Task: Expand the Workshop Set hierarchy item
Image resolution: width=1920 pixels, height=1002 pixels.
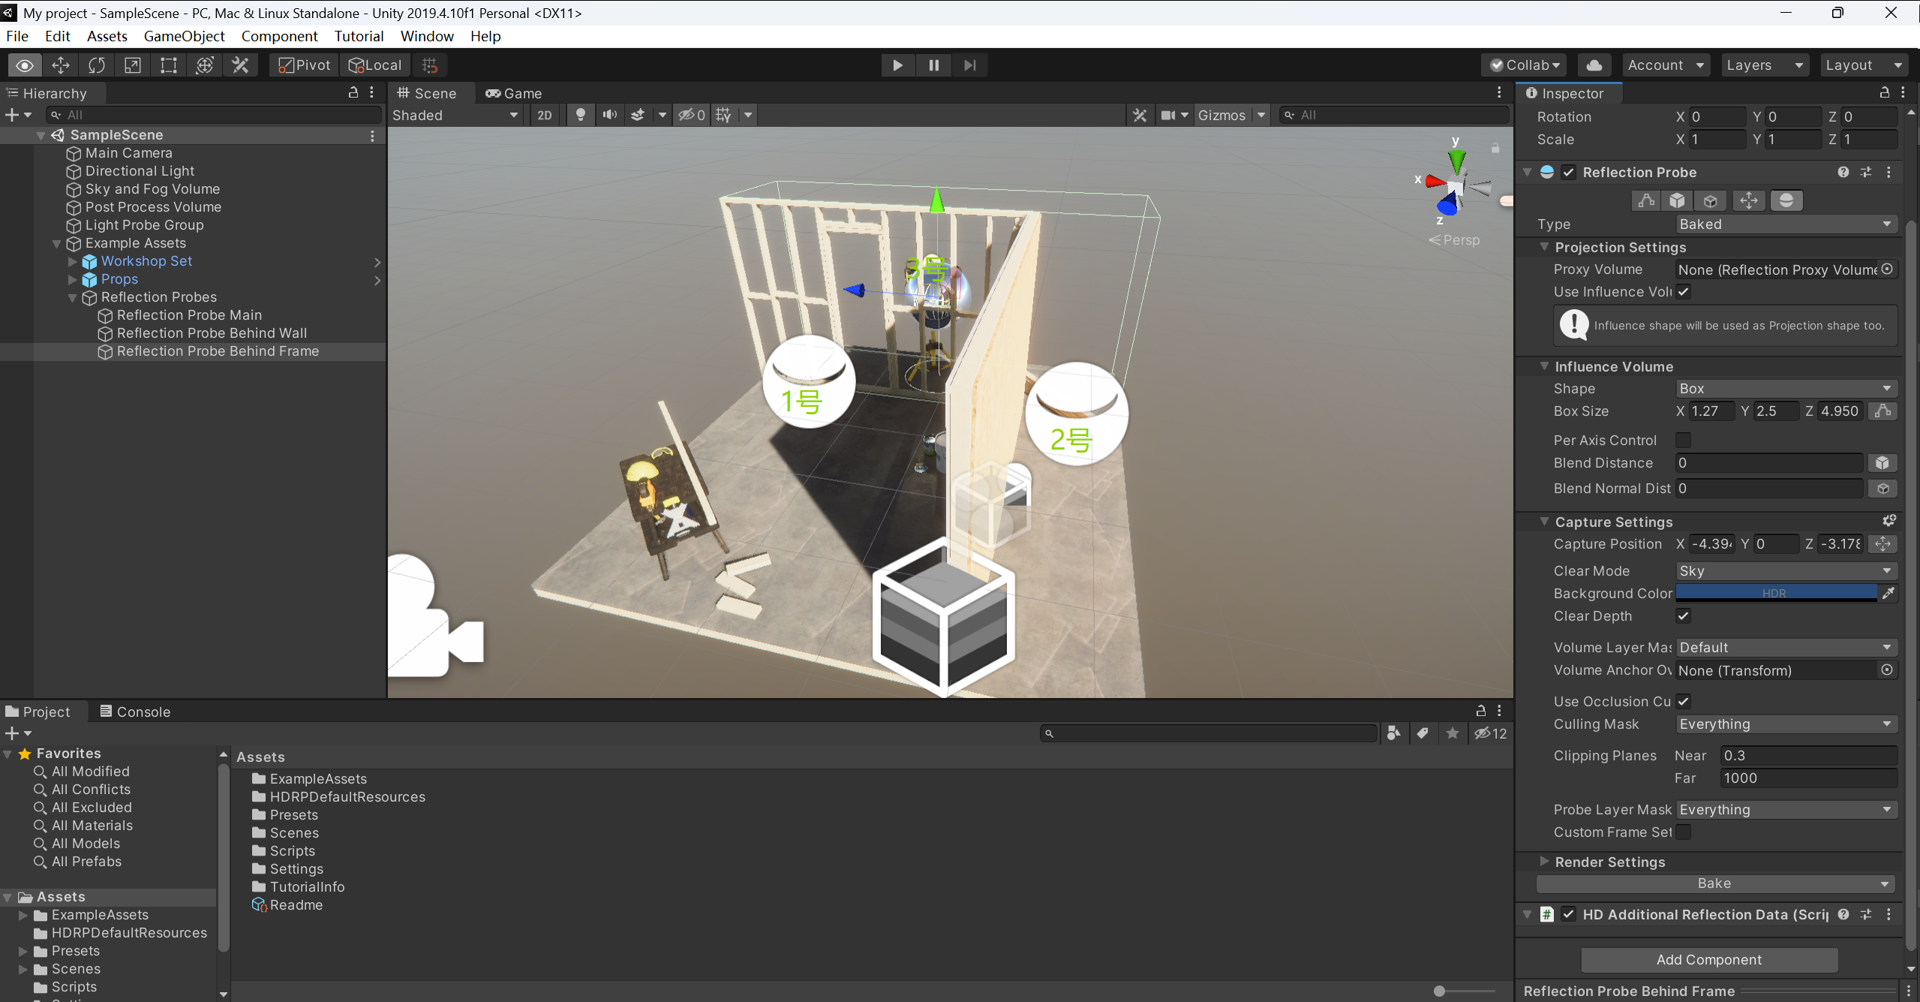Action: click(73, 261)
